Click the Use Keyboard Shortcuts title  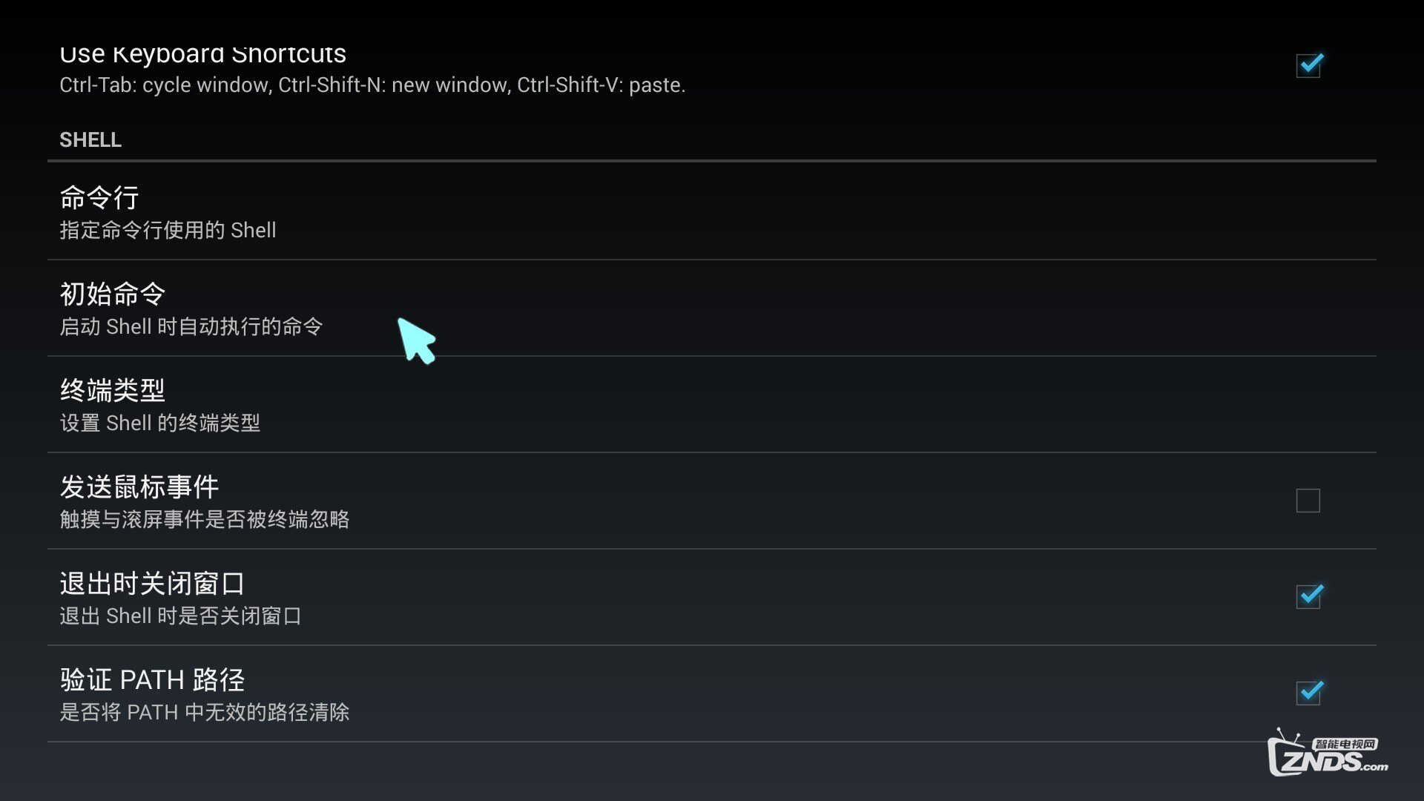tap(202, 54)
